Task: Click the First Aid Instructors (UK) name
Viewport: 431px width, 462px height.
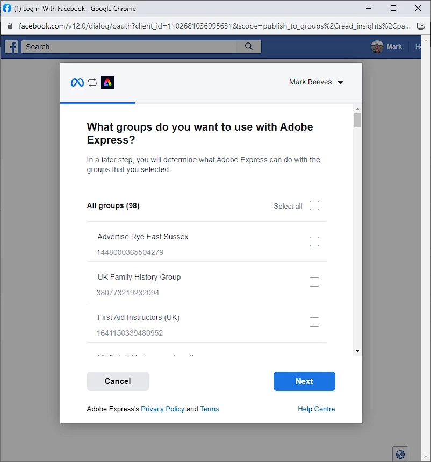Action: pos(138,317)
